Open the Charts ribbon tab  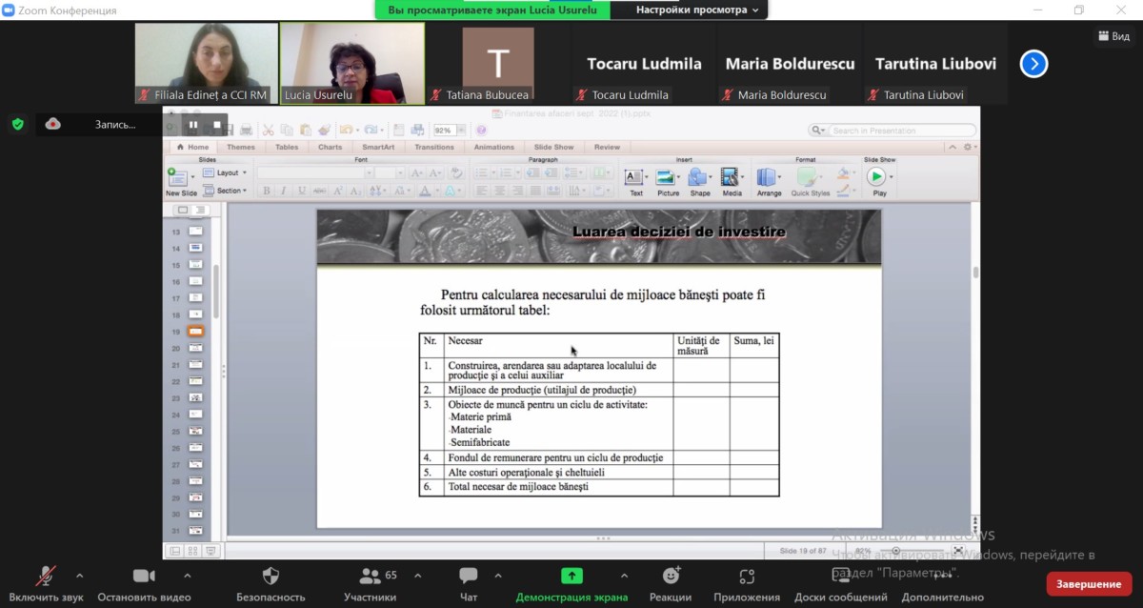click(x=331, y=148)
